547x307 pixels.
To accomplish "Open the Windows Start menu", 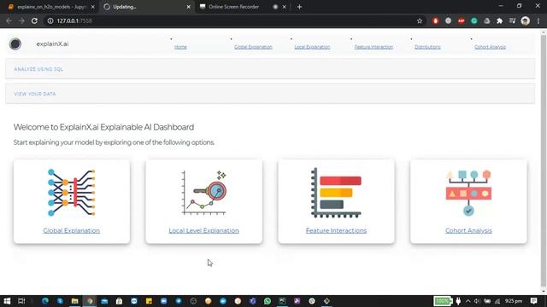I will [7, 301].
